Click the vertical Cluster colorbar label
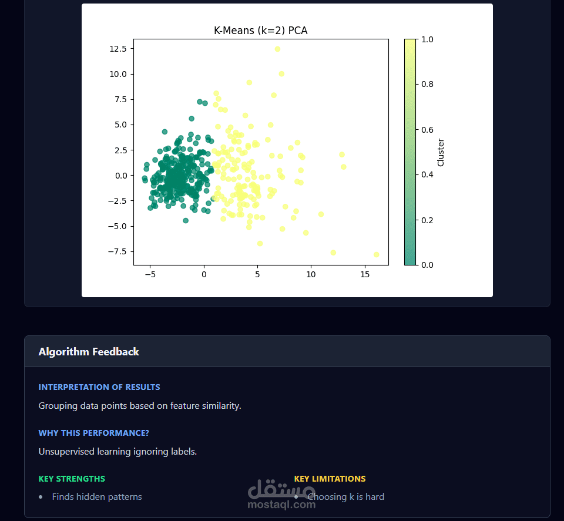 pyautogui.click(x=441, y=152)
